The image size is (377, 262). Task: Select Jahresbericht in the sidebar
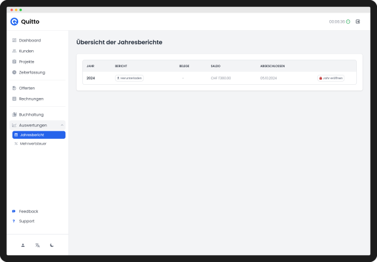(39, 135)
